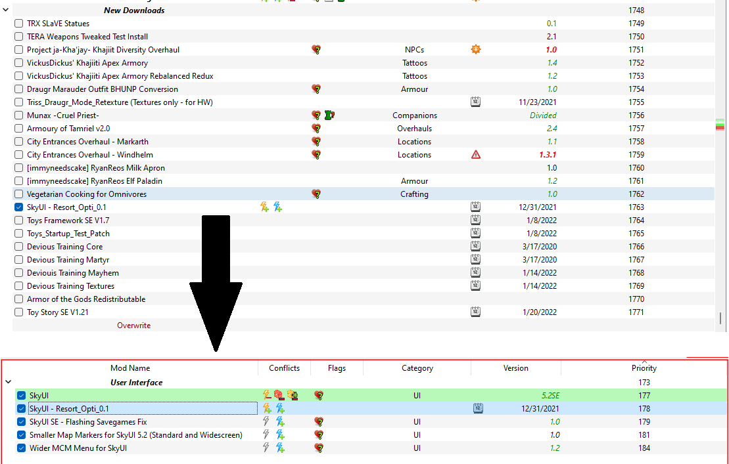Screen dimensions: 729x464
Task: Click priority number 184
Action: [644, 448]
